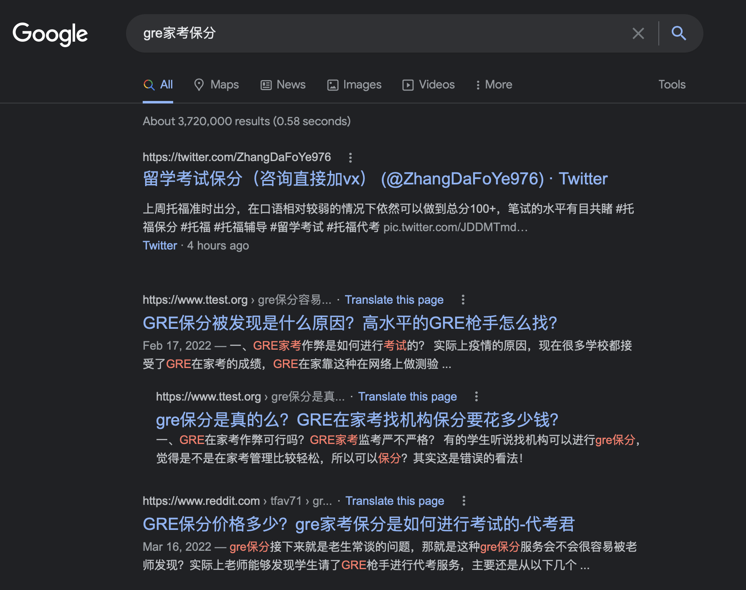Open three-dot menu for first ttest.org result

click(463, 300)
